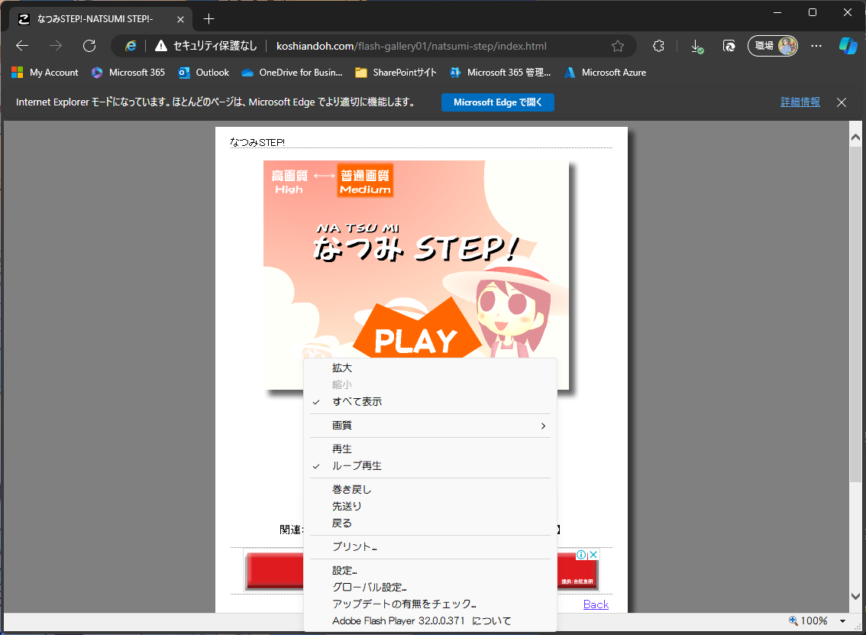This screenshot has height=635, width=866.
Task: Open the browser extensions puzzle icon
Action: pos(658,46)
